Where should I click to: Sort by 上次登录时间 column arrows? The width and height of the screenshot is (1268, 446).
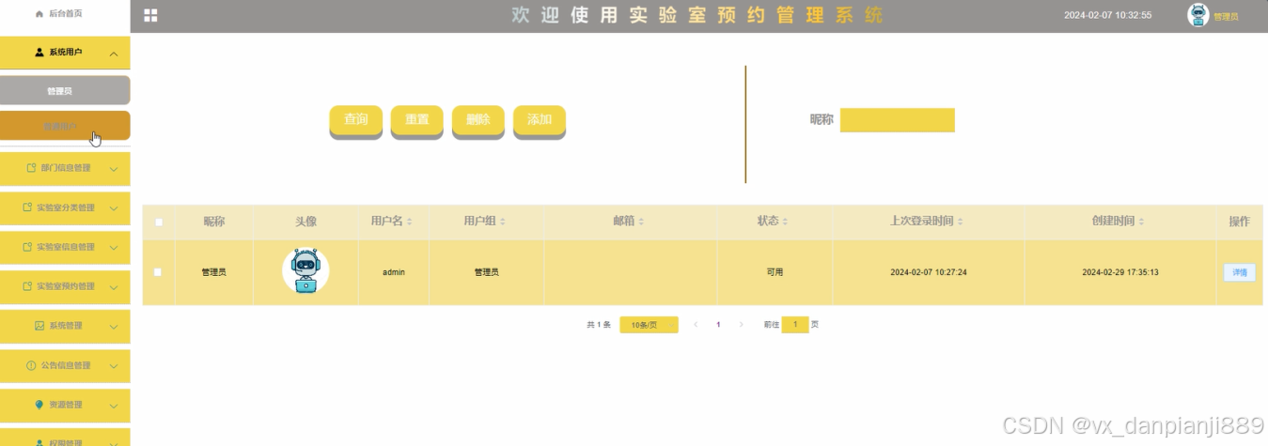(x=960, y=222)
